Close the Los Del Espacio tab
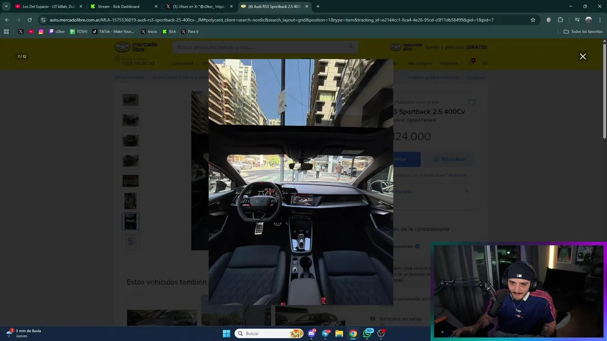Image resolution: width=607 pixels, height=341 pixels. pyautogui.click(x=81, y=7)
